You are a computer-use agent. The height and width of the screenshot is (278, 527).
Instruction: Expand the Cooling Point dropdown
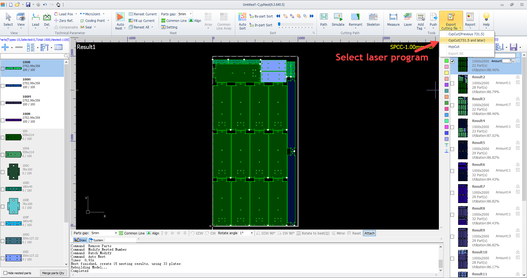pos(108,21)
